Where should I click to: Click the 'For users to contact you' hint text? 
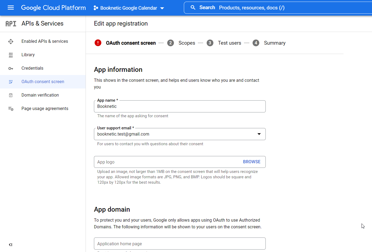coord(150,144)
